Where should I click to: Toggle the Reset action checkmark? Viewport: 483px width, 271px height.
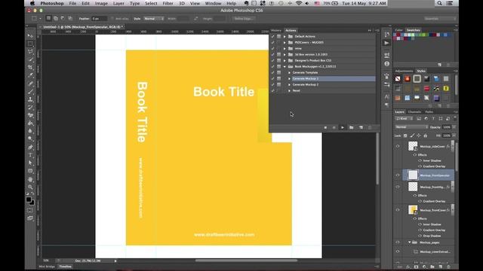point(272,90)
